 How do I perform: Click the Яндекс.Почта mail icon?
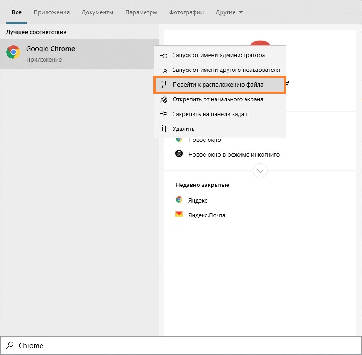point(179,215)
